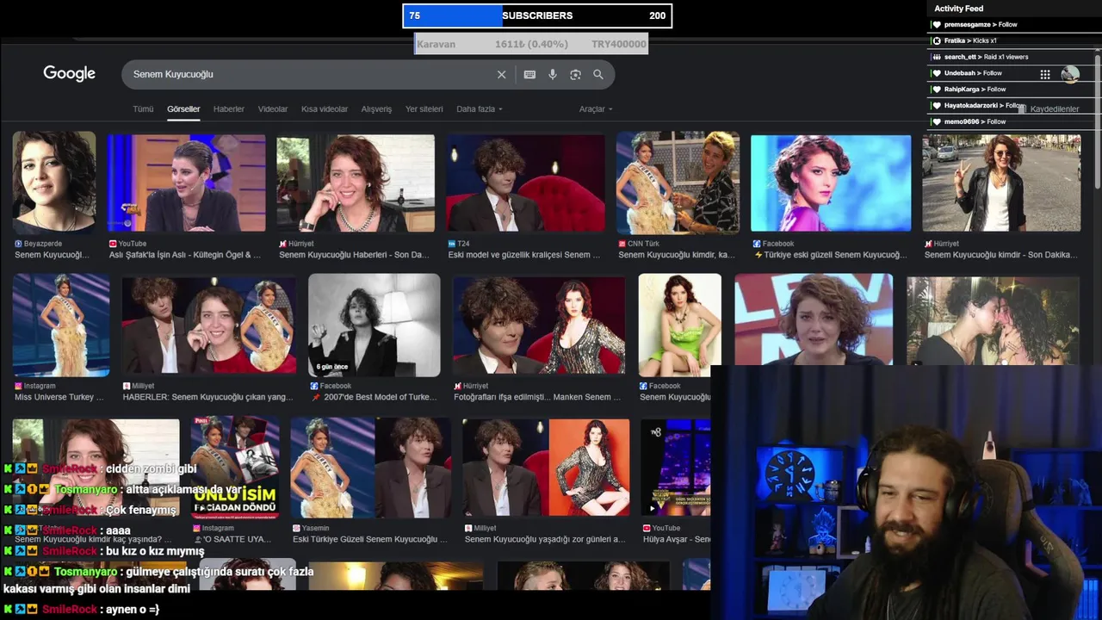Viewport: 1102px width, 620px height.
Task: Click in the Senem Kuyucuoğlu search field
Action: click(x=310, y=75)
